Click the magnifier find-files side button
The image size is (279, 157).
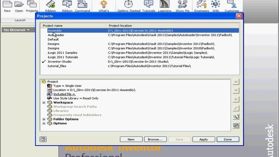[236, 117]
